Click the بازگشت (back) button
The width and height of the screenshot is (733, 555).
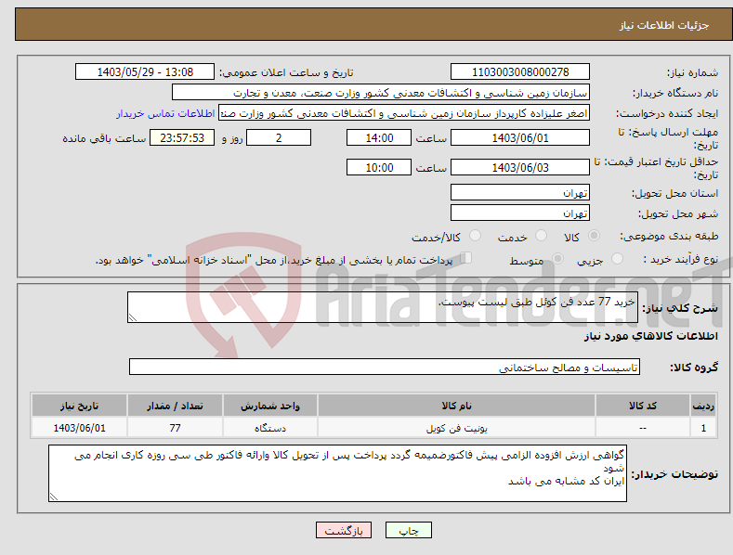coord(344,530)
